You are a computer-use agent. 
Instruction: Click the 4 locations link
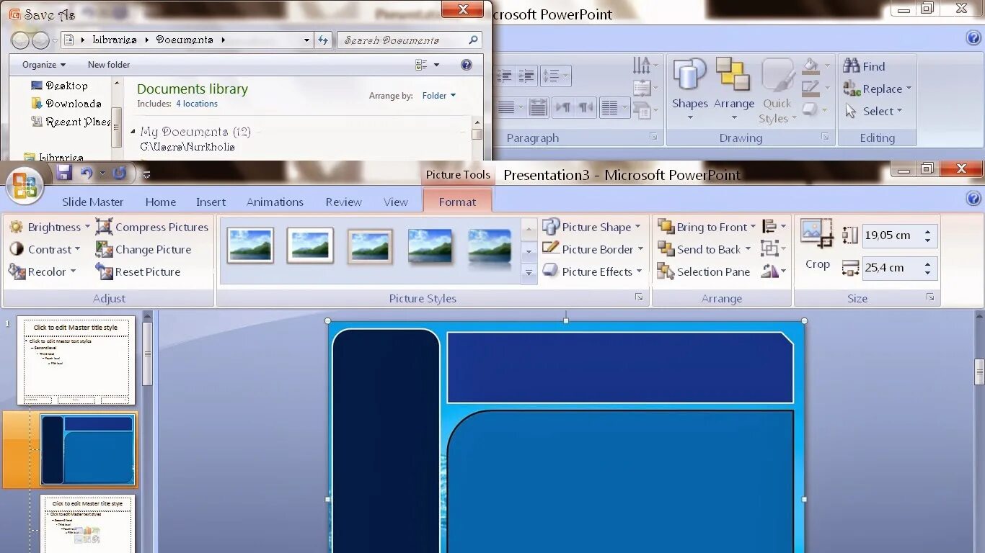pos(197,104)
